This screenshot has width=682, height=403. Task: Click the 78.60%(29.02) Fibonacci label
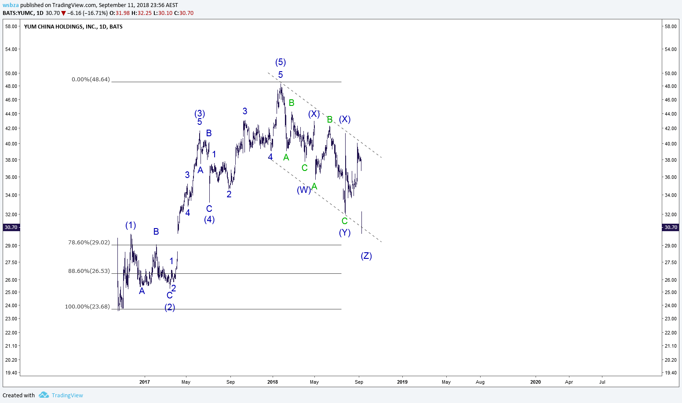click(x=89, y=242)
